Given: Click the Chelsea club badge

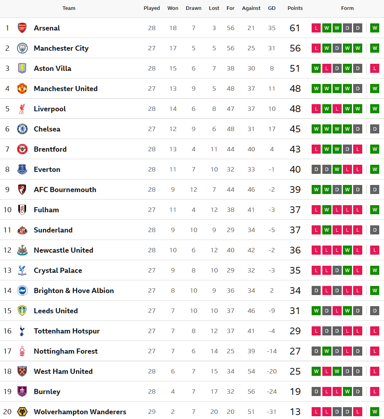Looking at the screenshot, I should (22, 129).
